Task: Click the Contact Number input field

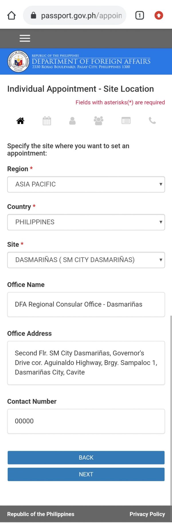Action: pos(86,421)
